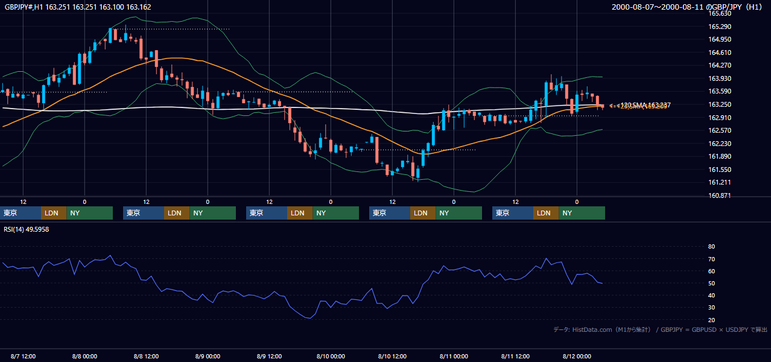Click the 163.930 price axis label
771x362 pixels.
720,78
